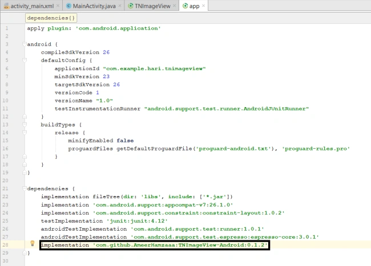371x266 pixels.
Task: Click the Gradle icon on TNImageView tab
Action: pyautogui.click(x=131, y=6)
